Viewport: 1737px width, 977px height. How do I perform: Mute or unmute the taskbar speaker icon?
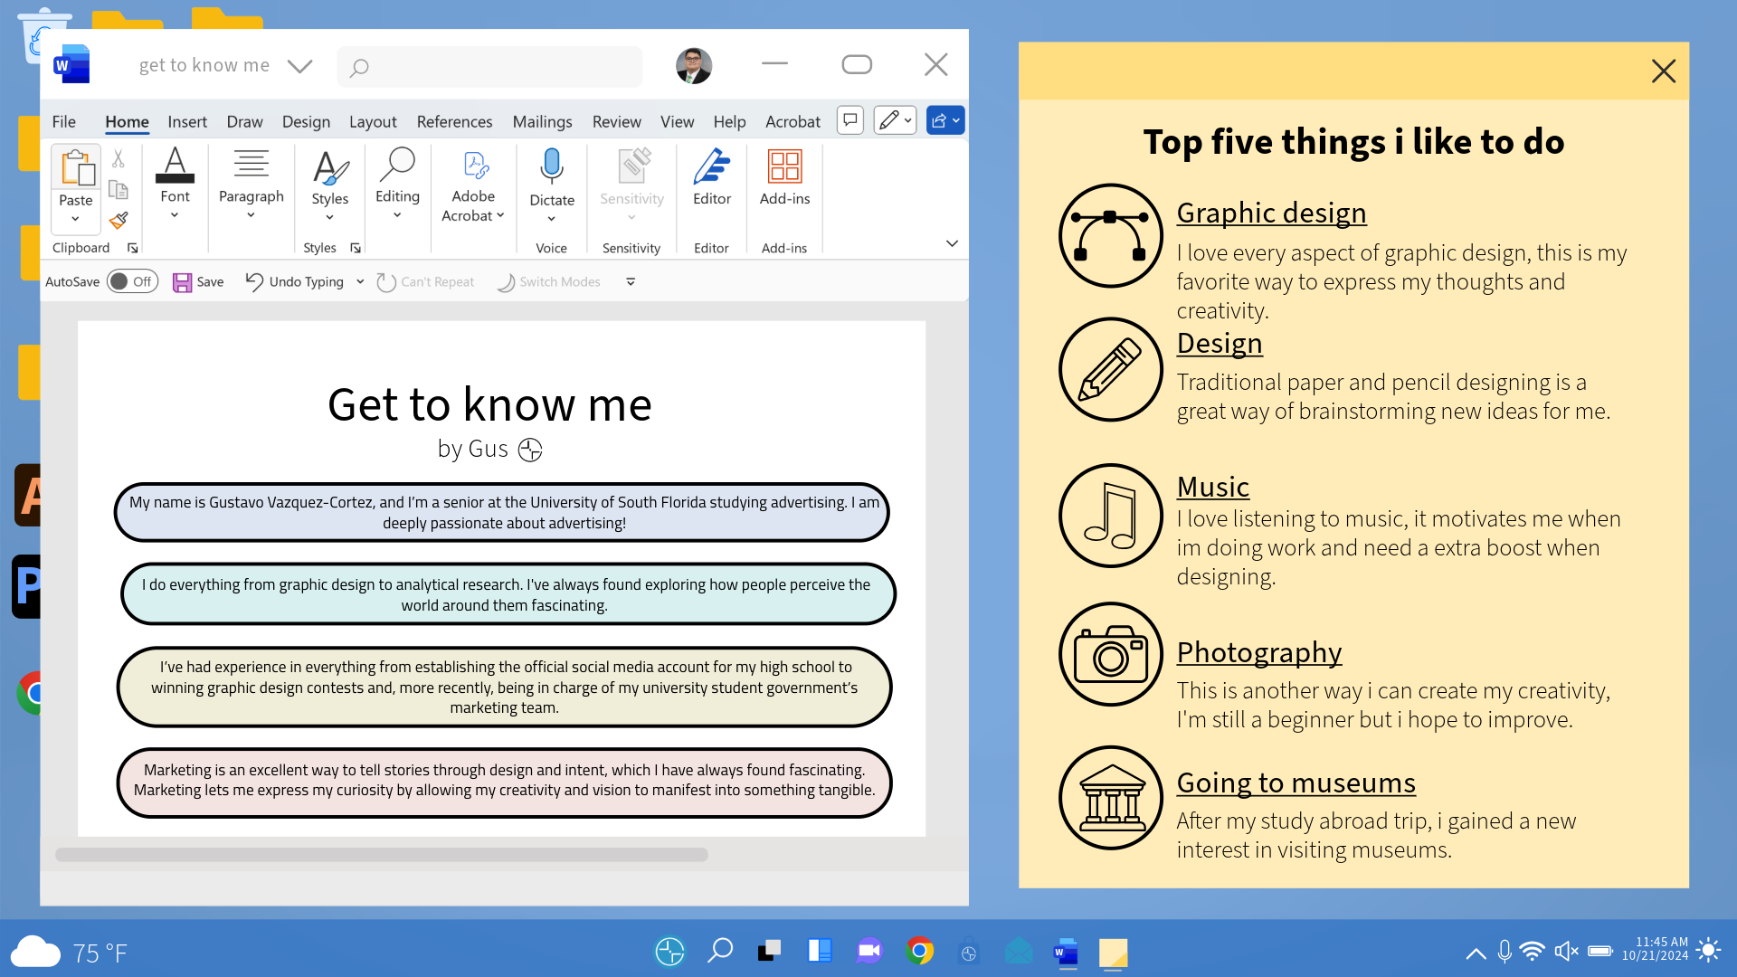[x=1566, y=951]
